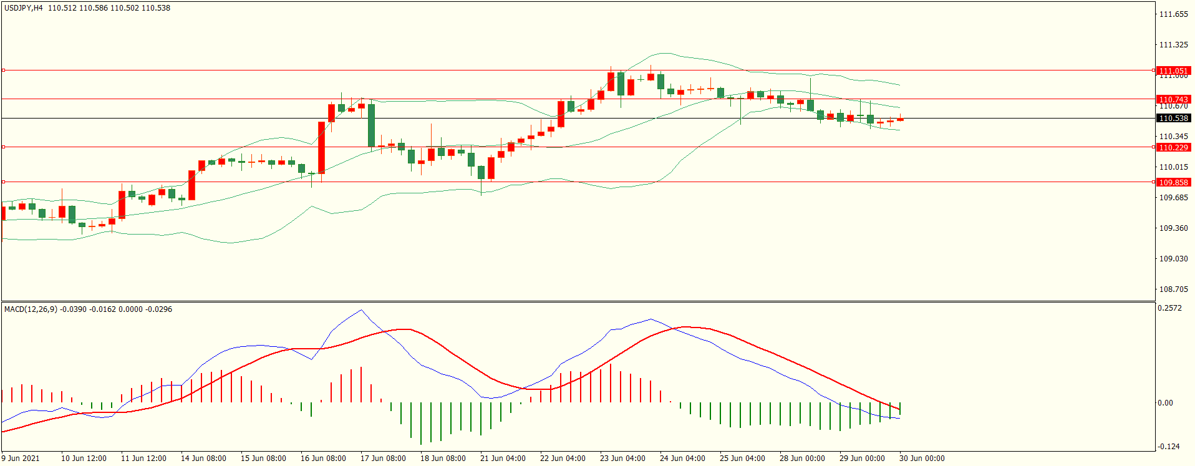
Task: Click the red 110.229 price level label
Action: click(1173, 147)
